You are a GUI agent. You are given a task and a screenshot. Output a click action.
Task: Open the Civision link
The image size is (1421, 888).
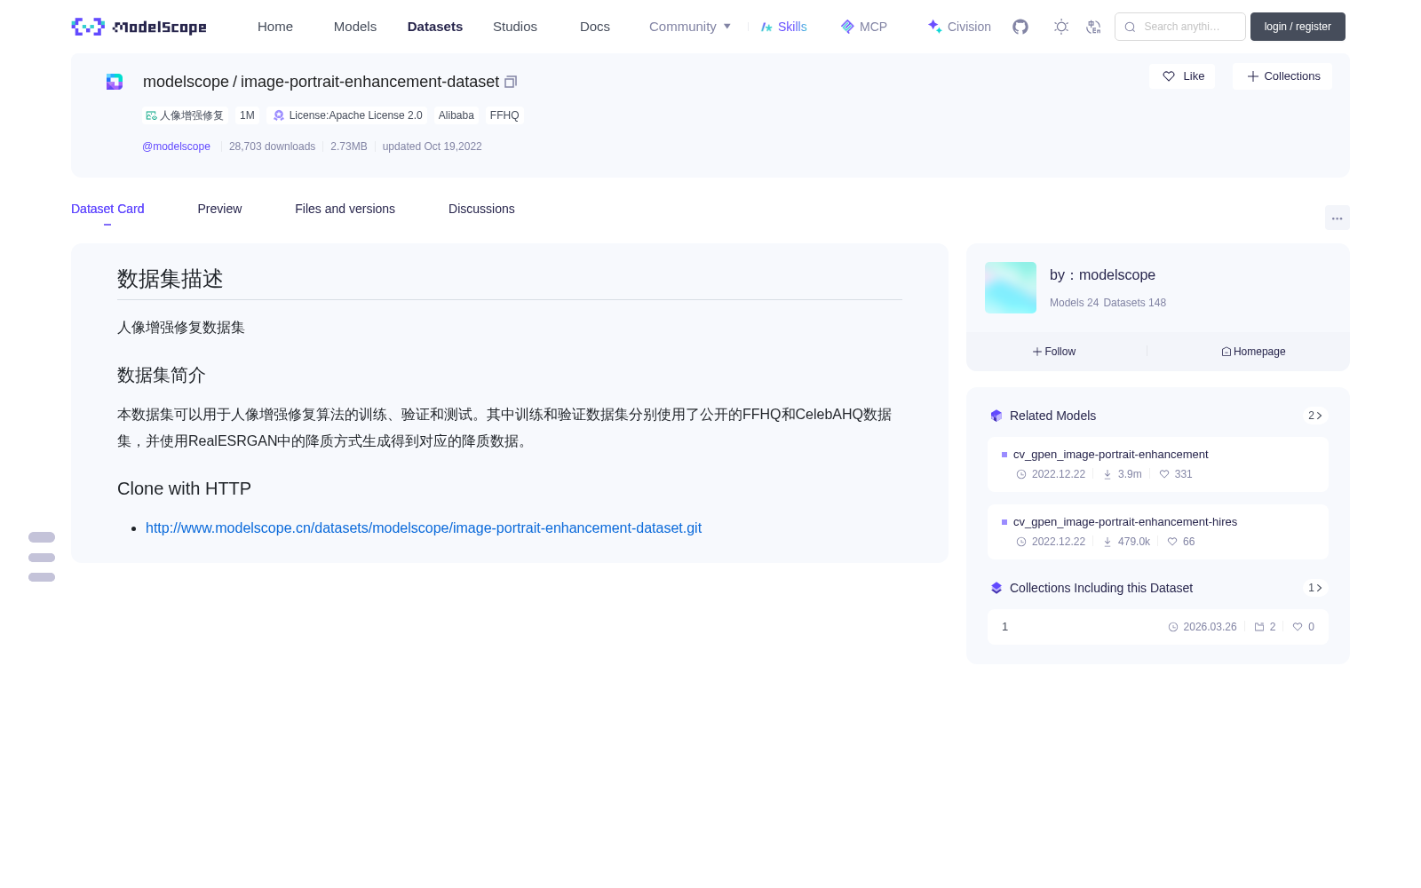click(x=959, y=27)
